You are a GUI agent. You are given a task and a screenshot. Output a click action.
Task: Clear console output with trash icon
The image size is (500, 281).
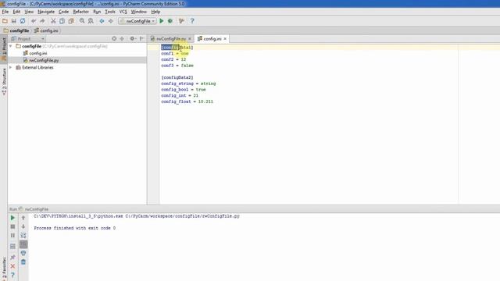point(23,262)
